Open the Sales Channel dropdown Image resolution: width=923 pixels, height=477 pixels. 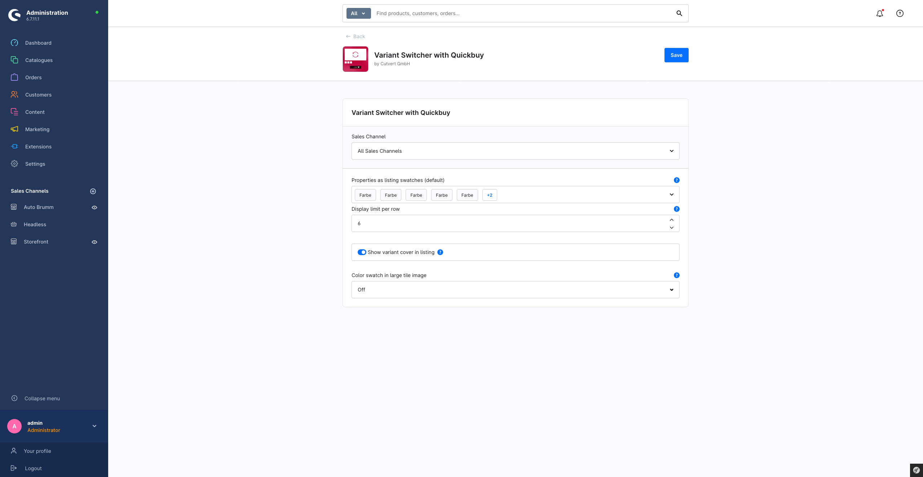(516, 151)
